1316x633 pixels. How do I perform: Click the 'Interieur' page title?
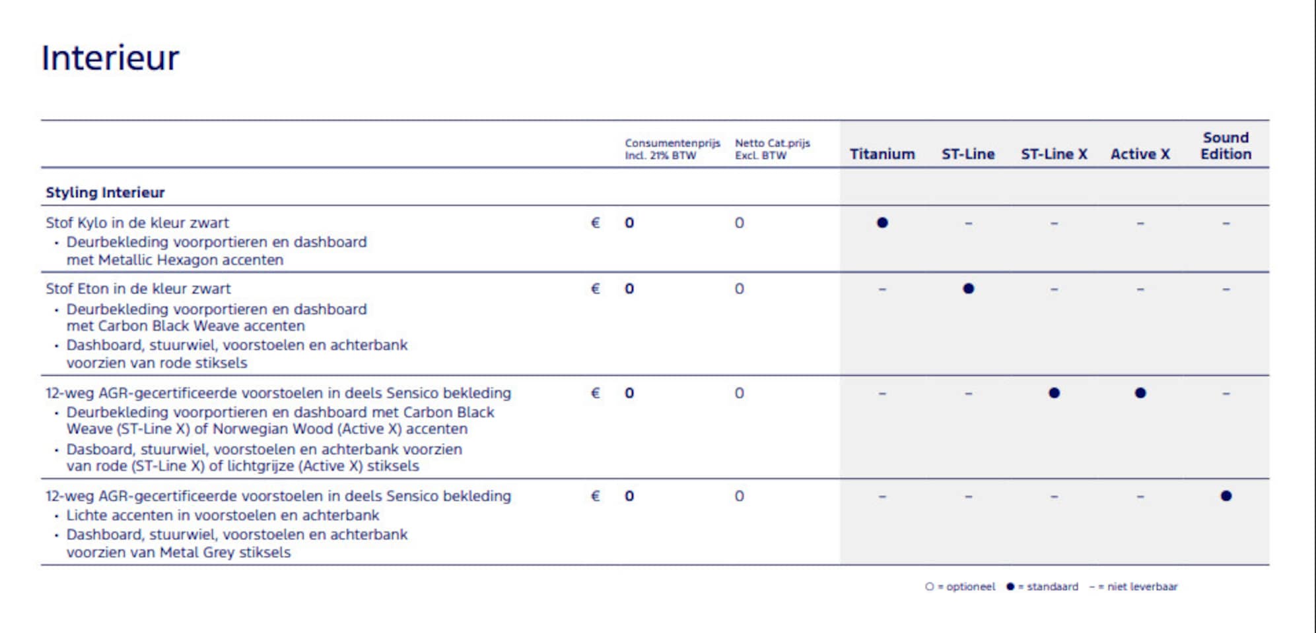110,58
